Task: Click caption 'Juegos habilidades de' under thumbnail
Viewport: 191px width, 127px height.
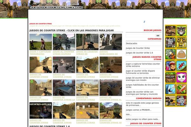Action: (109, 53)
